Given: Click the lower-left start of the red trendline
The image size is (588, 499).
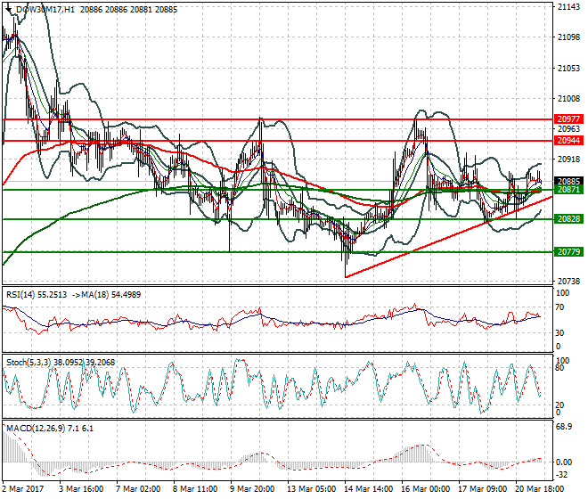Looking at the screenshot, I should (346, 277).
